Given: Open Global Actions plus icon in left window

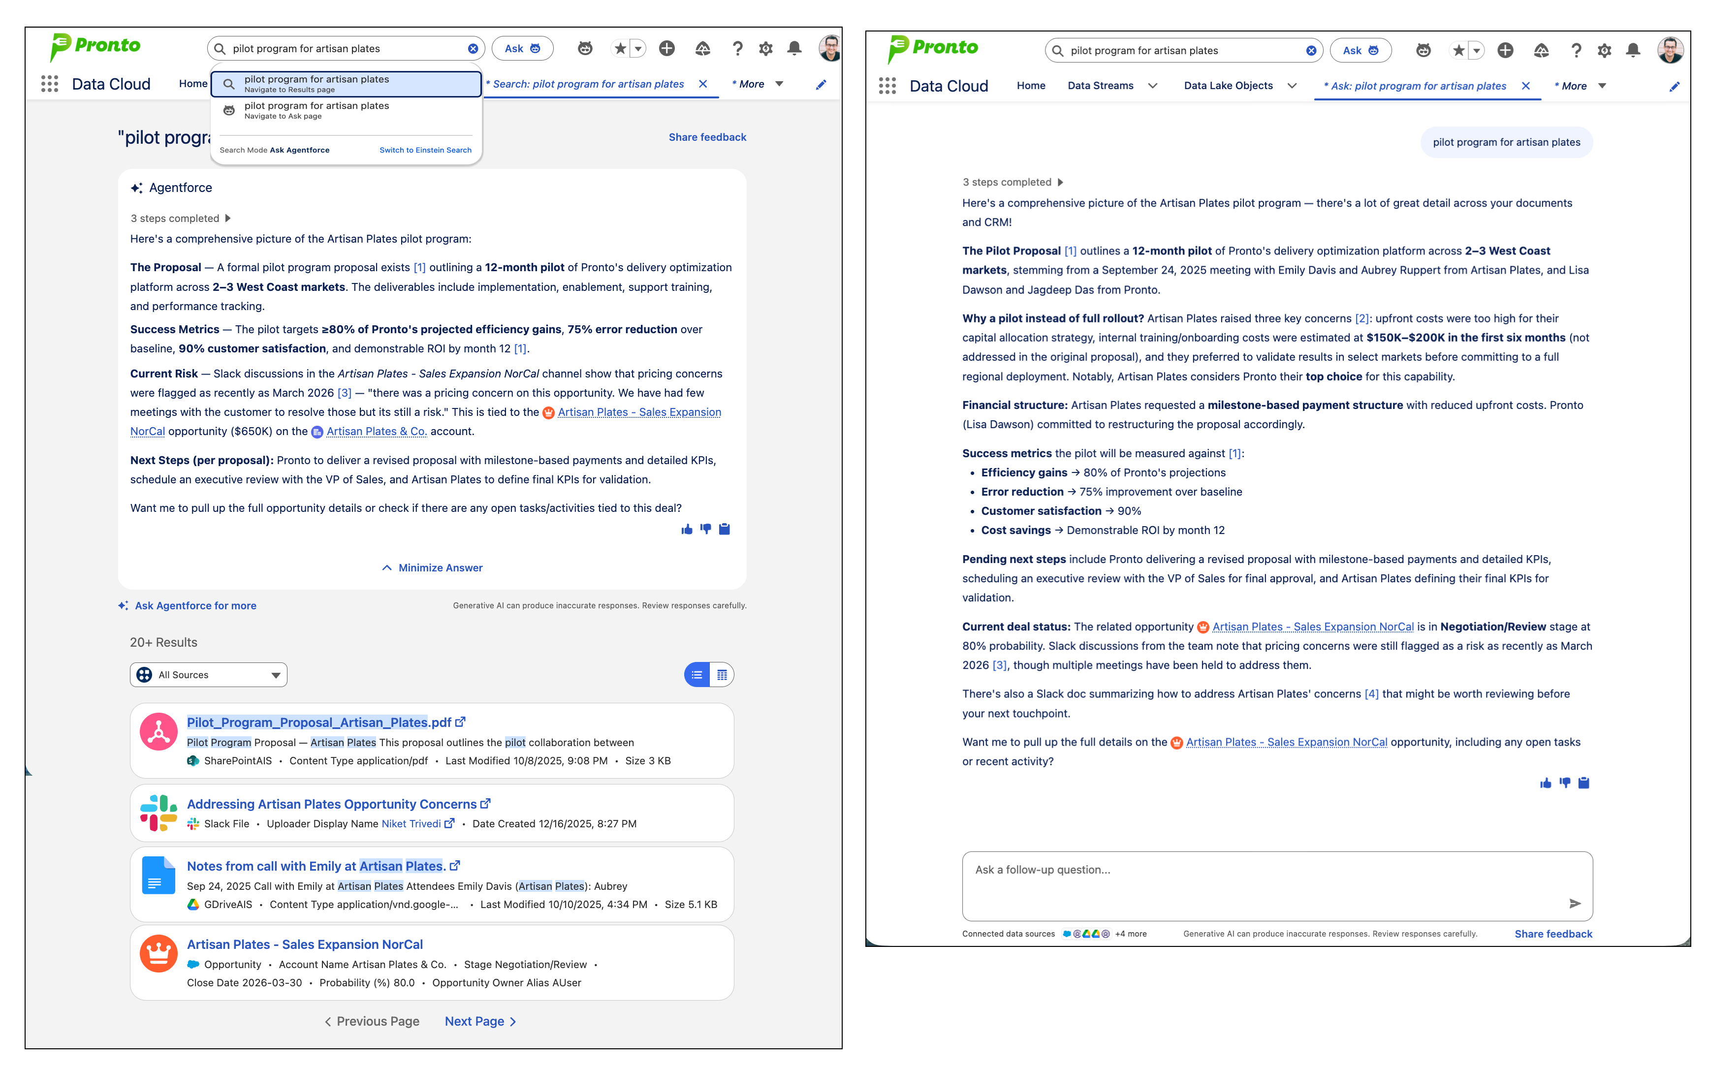Looking at the screenshot, I should 667,49.
